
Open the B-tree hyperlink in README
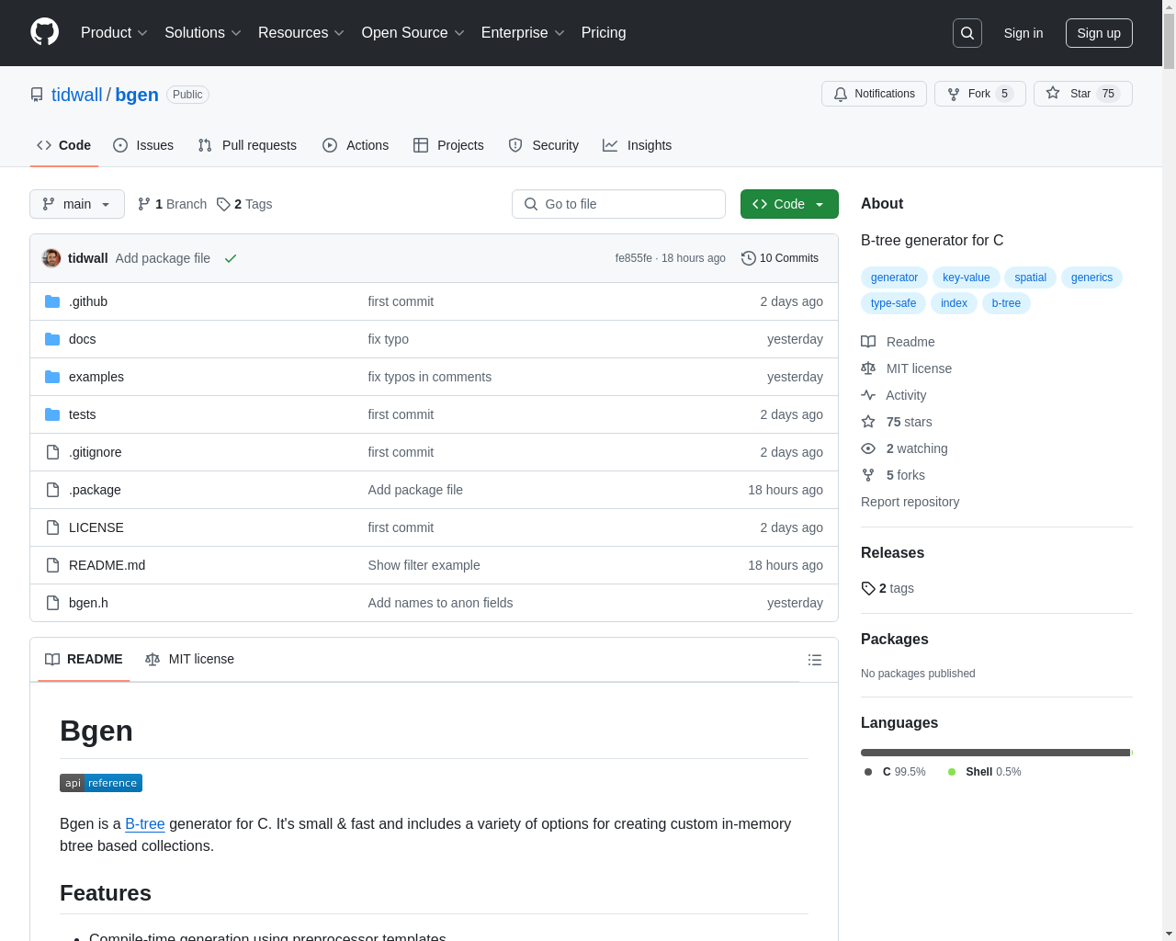tap(145, 823)
